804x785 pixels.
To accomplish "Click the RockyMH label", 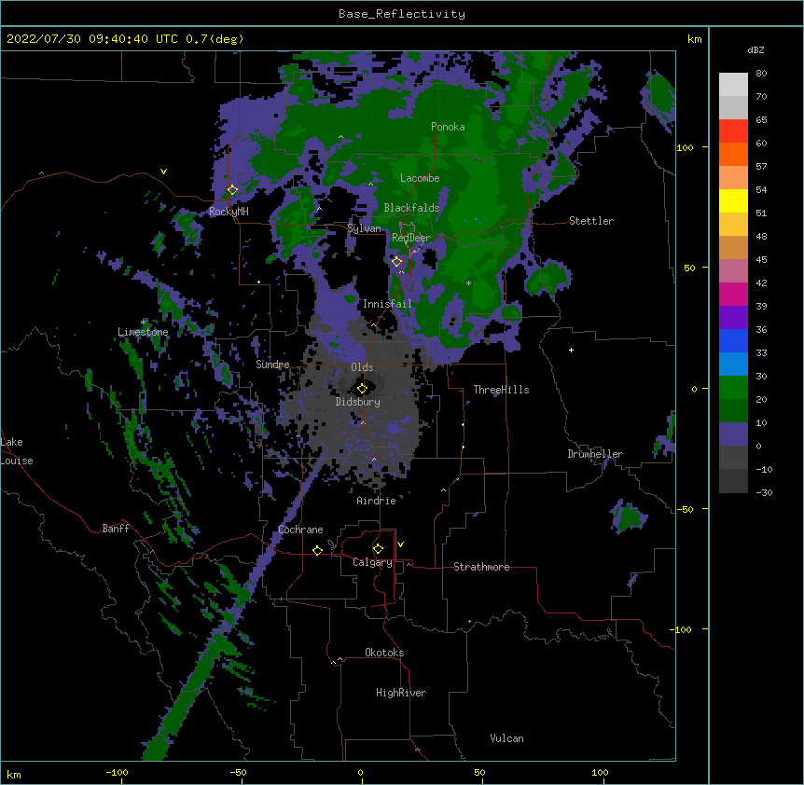I will click(x=229, y=212).
